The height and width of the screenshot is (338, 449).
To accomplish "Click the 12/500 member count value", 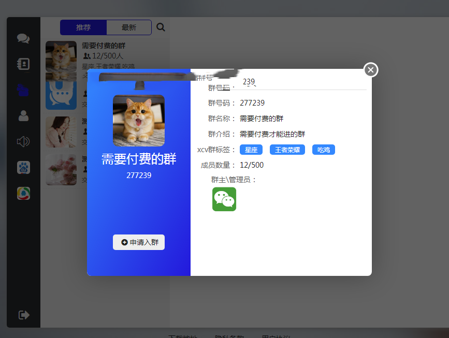I will tap(251, 165).
